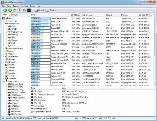Open the Help menu
The height and width of the screenshot is (121, 157).
tap(38, 6)
